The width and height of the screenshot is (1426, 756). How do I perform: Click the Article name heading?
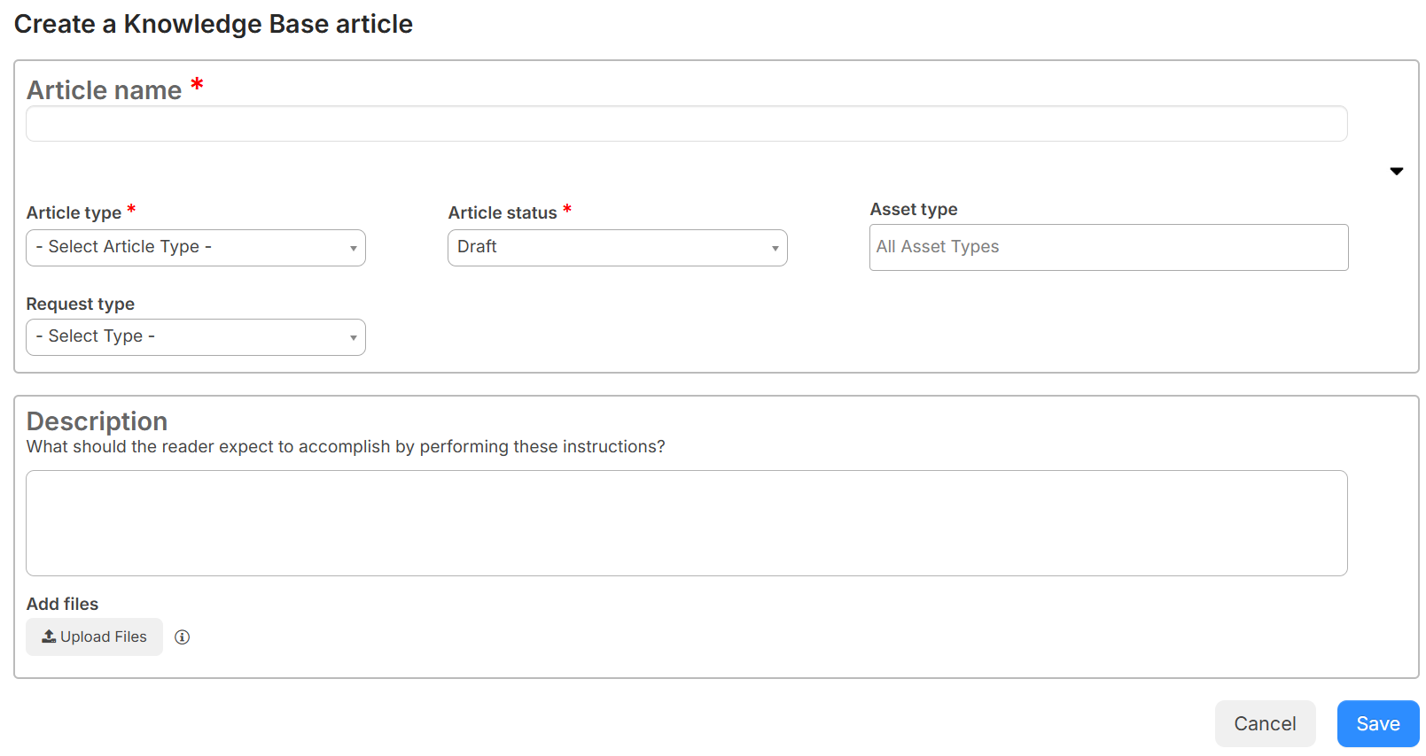104,90
